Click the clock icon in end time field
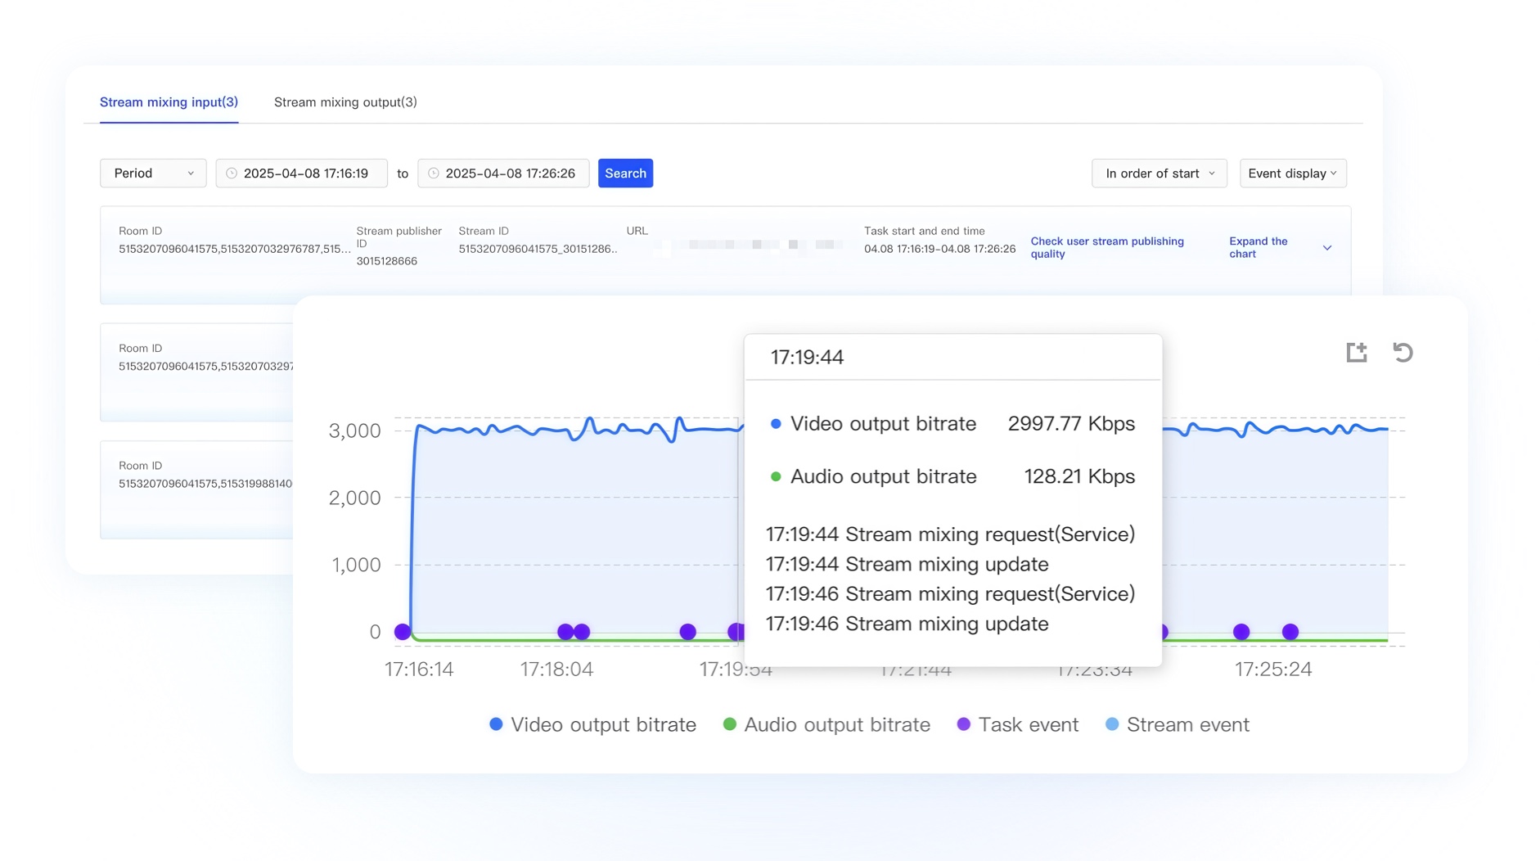Viewport: 1540px width, 861px height. coord(434,174)
